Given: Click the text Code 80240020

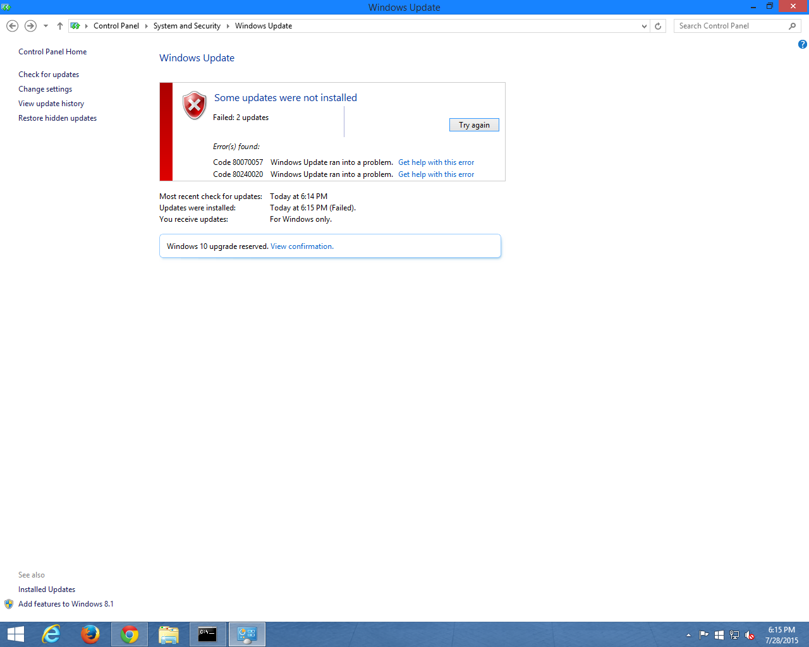Looking at the screenshot, I should pos(238,174).
